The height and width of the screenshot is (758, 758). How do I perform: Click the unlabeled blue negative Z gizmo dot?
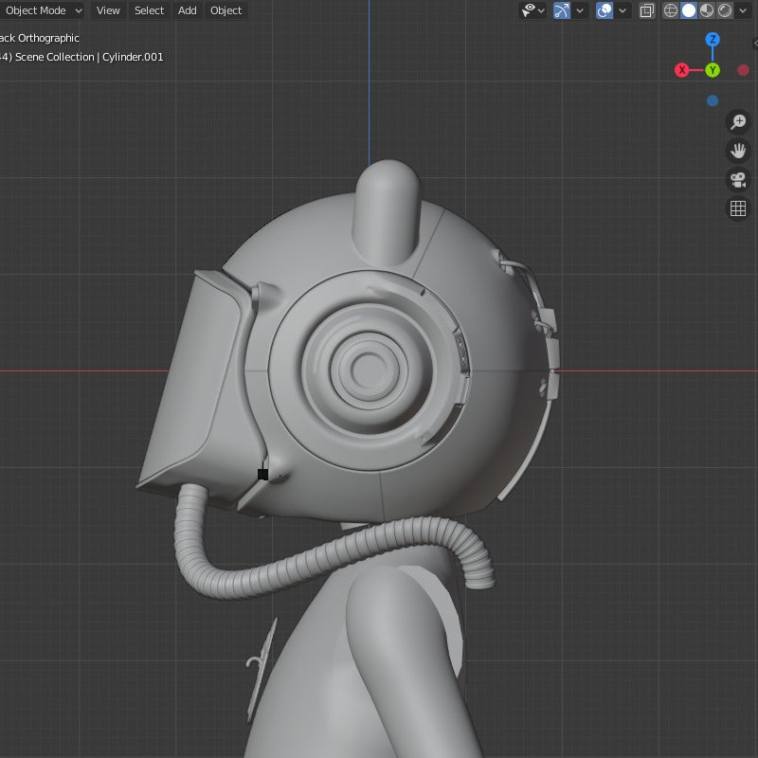[713, 100]
